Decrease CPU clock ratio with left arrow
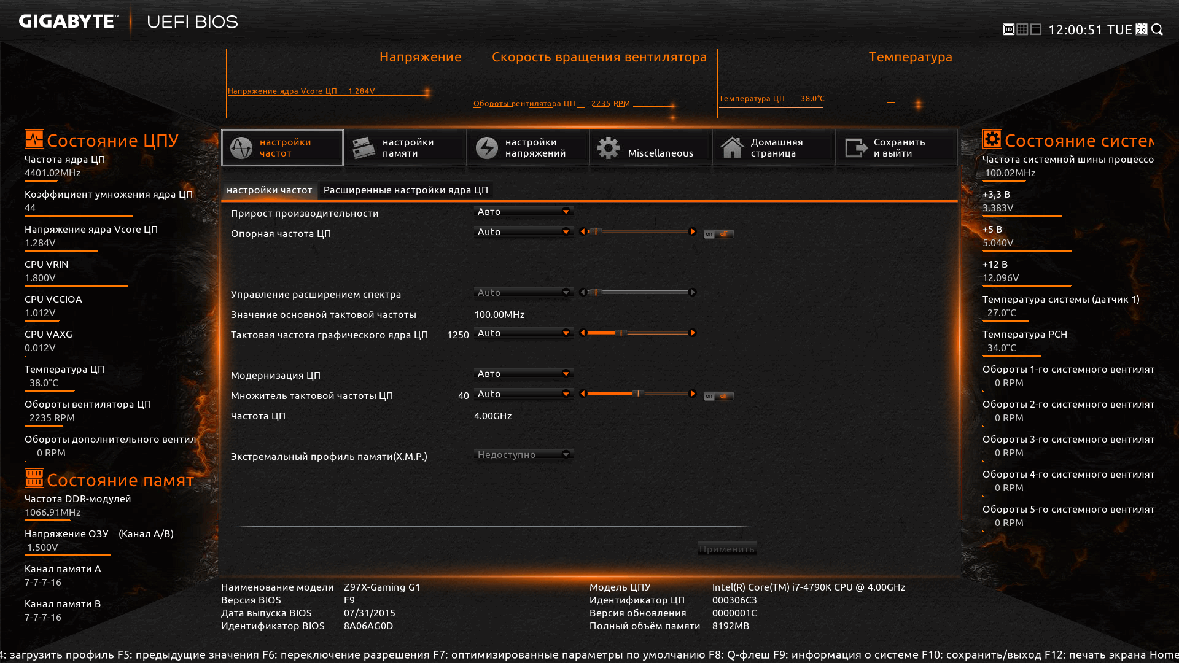 tap(583, 394)
